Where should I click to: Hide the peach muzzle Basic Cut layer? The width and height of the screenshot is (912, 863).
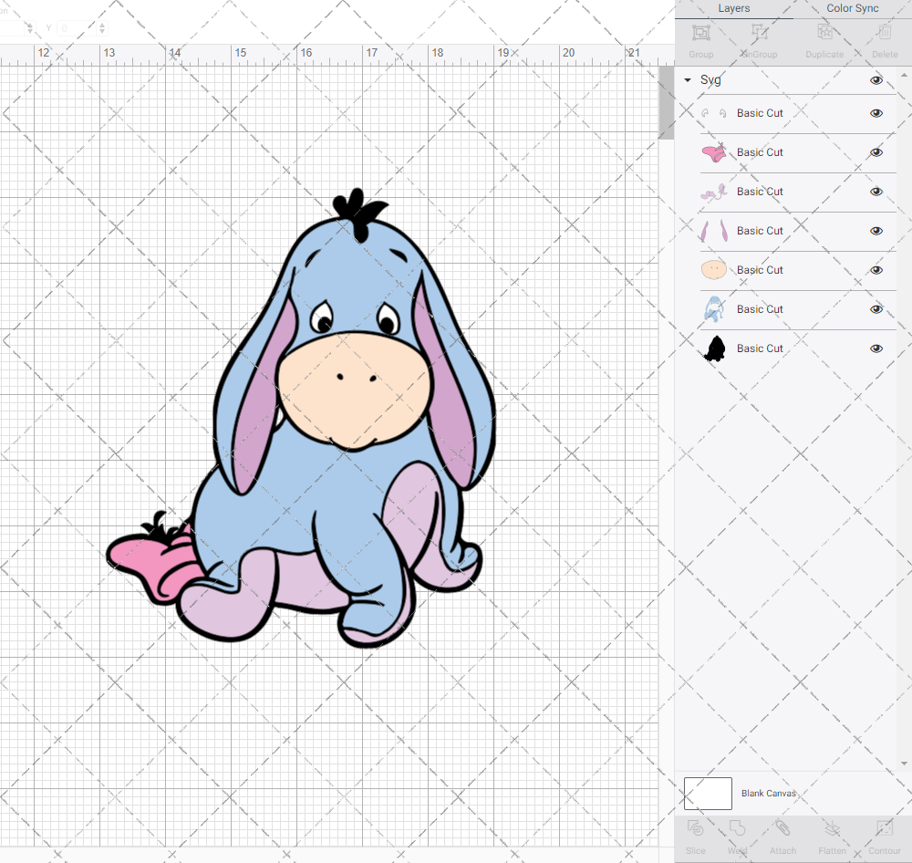pyautogui.click(x=876, y=270)
